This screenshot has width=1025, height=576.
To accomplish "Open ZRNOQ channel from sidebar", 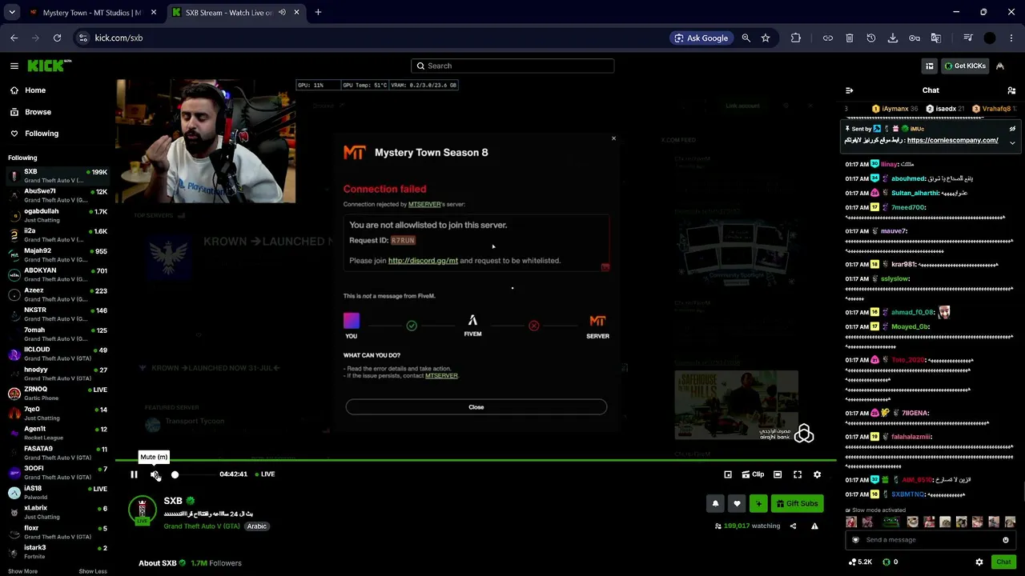I will (x=58, y=394).
